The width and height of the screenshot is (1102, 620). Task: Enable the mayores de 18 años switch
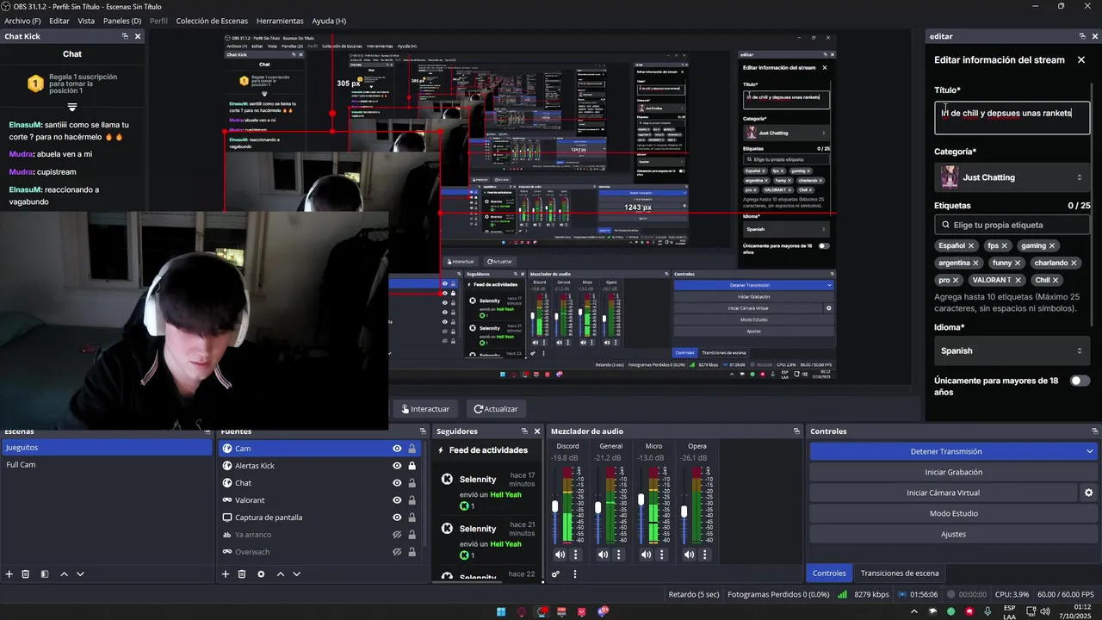coord(1080,381)
